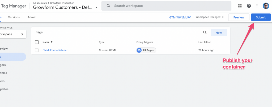Click the Tag Manager logo title

click(14, 6)
